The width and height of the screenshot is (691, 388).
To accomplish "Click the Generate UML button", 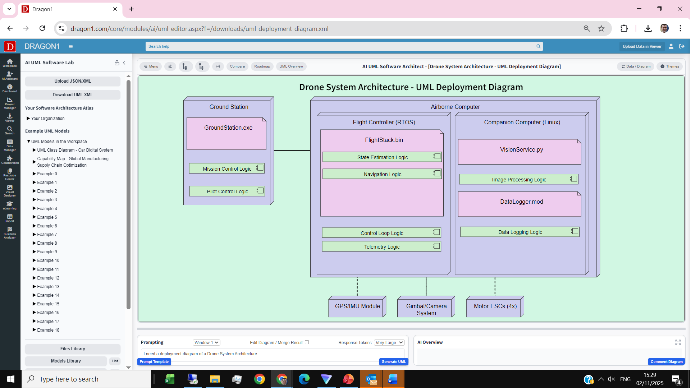I will pos(393,362).
